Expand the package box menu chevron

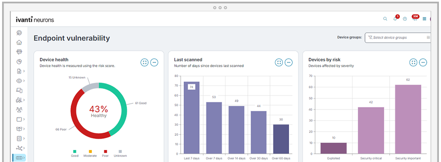click(x=24, y=129)
